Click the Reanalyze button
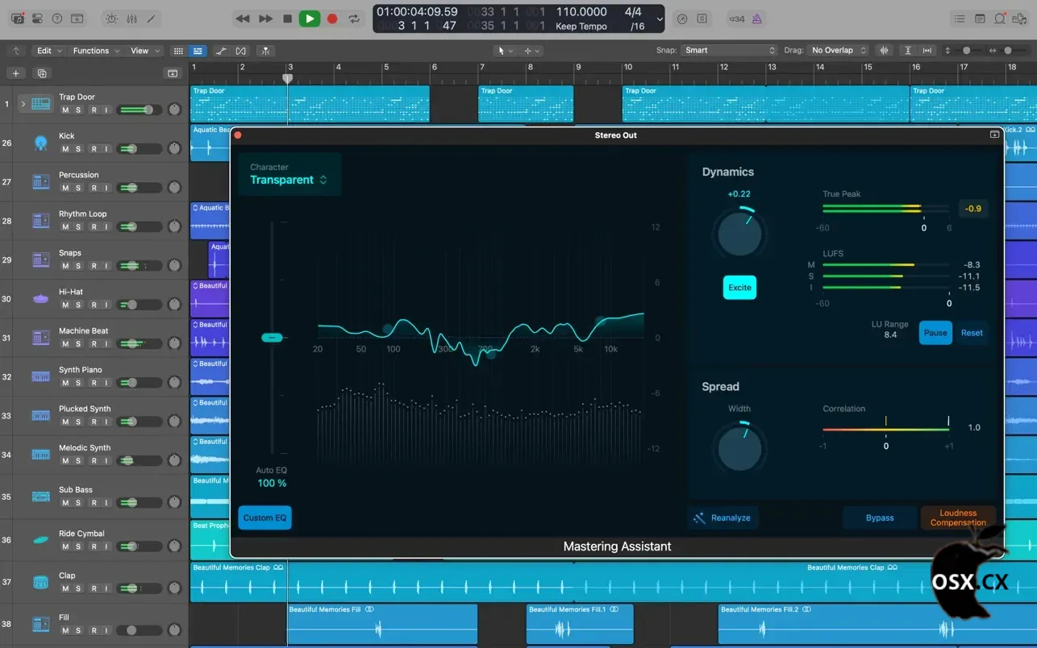The width and height of the screenshot is (1037, 648). tap(723, 518)
